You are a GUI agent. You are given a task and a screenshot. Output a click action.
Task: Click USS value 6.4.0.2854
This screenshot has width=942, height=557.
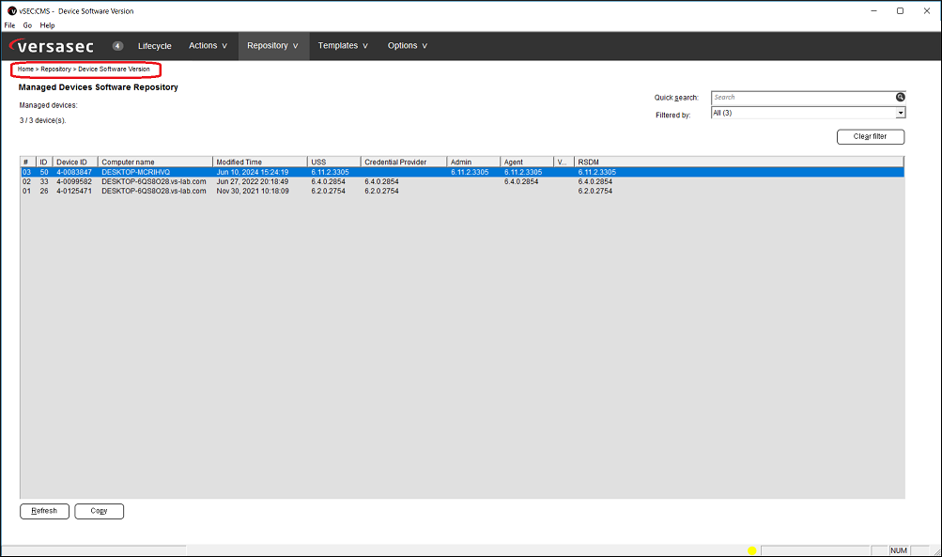328,181
